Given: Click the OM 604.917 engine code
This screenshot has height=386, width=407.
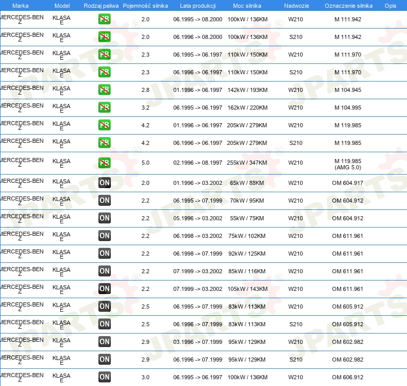Looking at the screenshot, I should 348,183.
